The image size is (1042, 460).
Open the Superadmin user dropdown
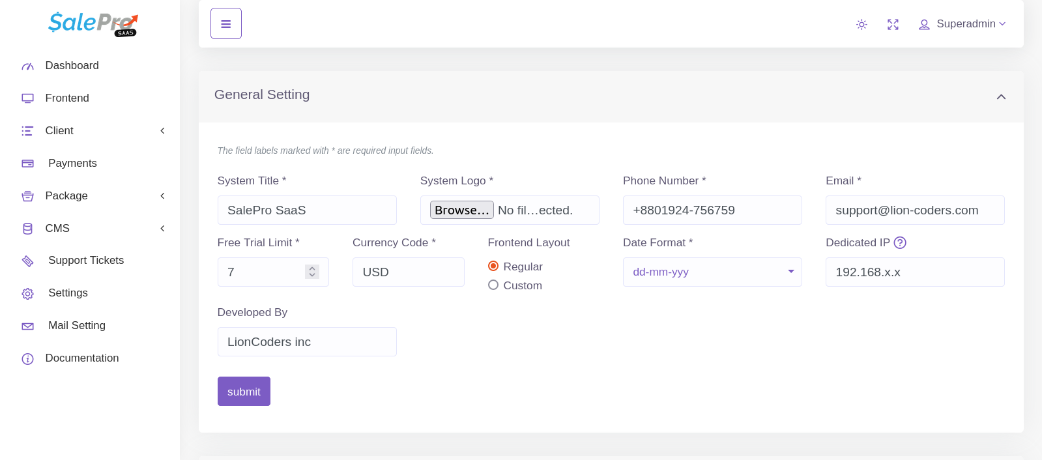pyautogui.click(x=962, y=24)
